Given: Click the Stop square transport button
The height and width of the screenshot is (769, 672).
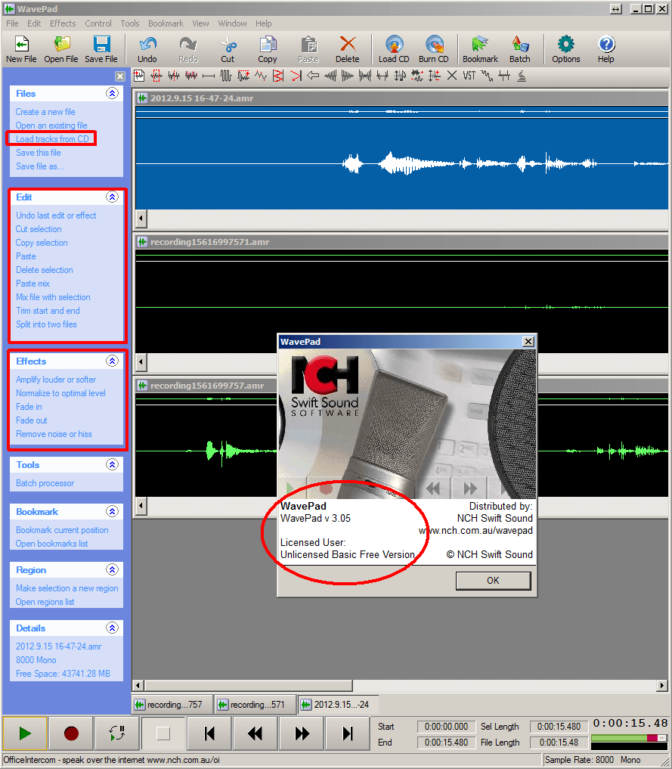Looking at the screenshot, I should pyautogui.click(x=163, y=733).
